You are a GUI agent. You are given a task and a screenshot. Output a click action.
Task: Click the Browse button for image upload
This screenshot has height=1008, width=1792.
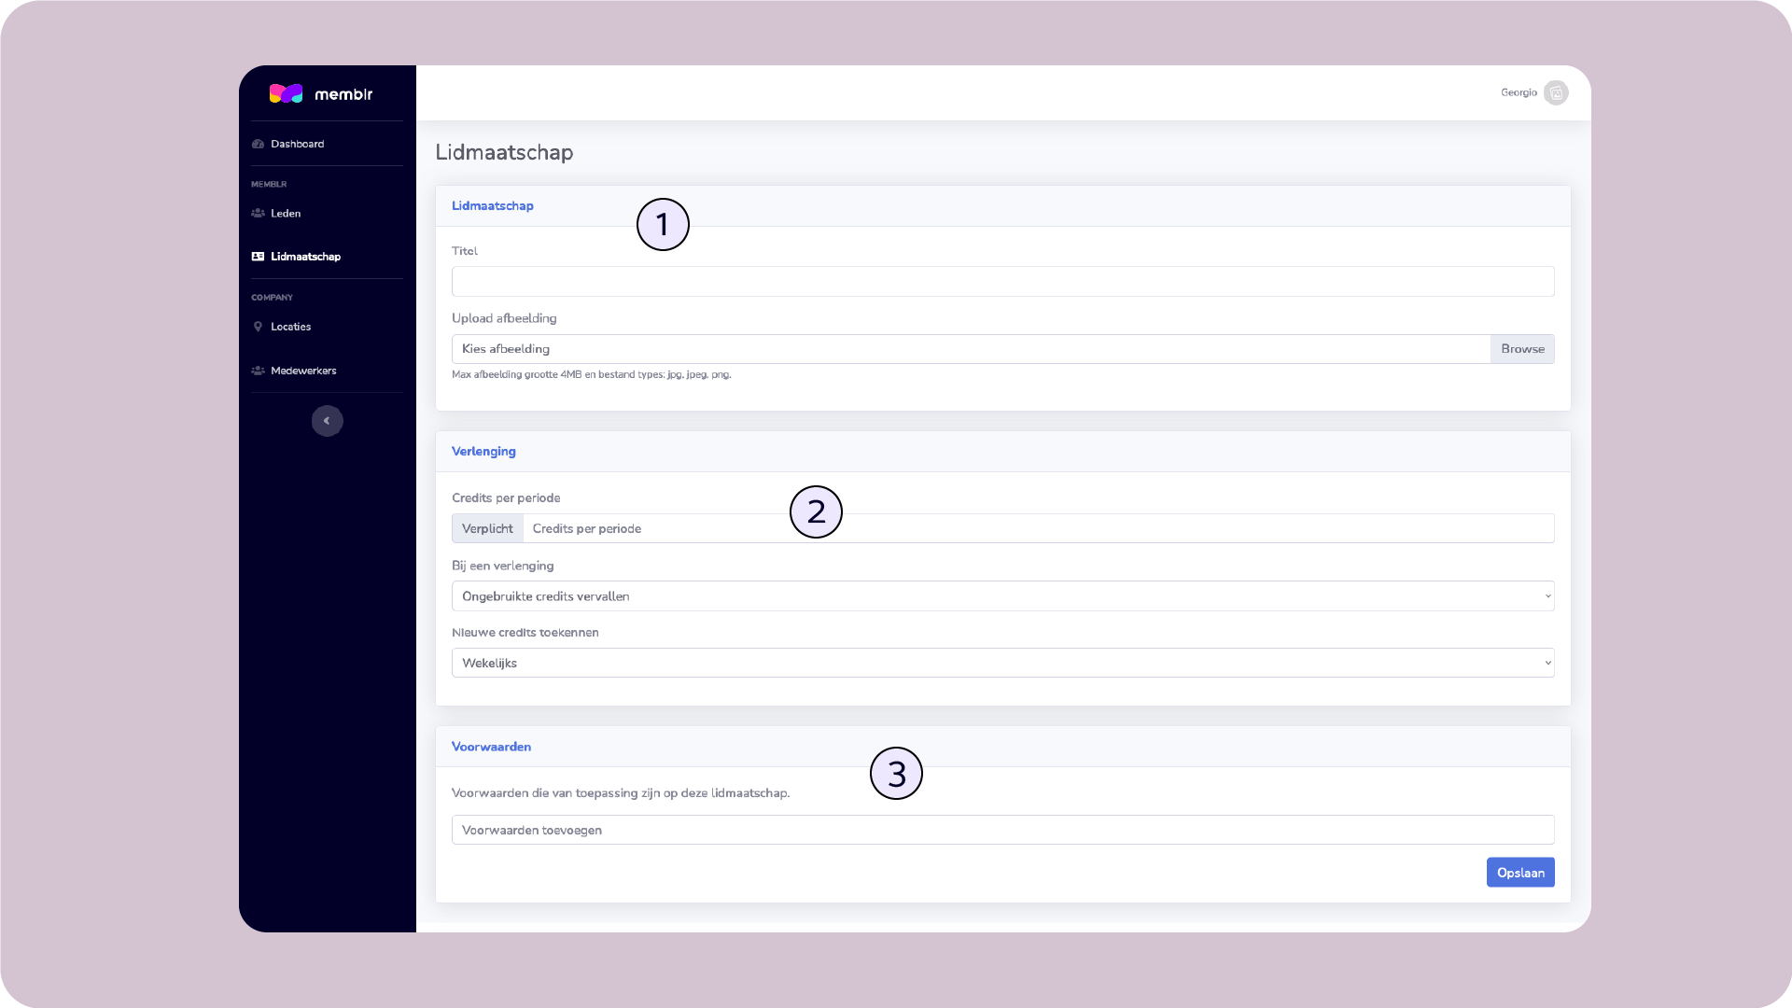(1522, 349)
